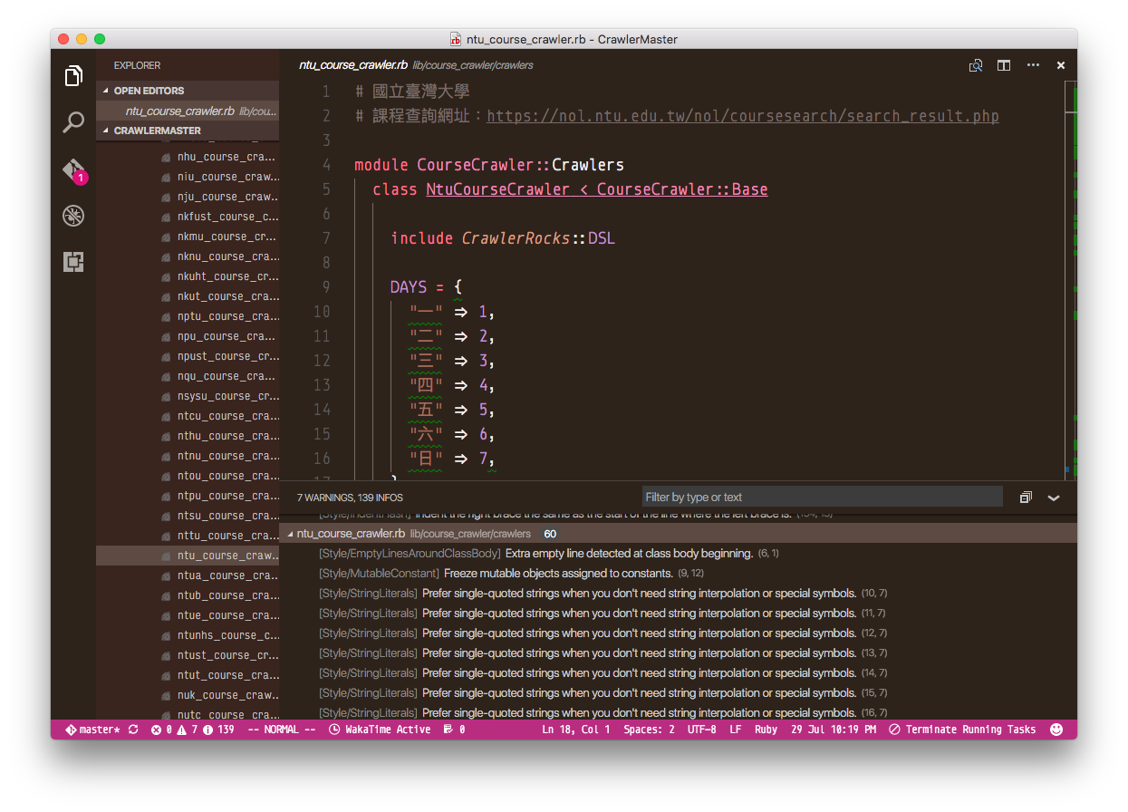Click the master* git branch indicator
Image resolution: width=1128 pixels, height=812 pixels.
92,730
